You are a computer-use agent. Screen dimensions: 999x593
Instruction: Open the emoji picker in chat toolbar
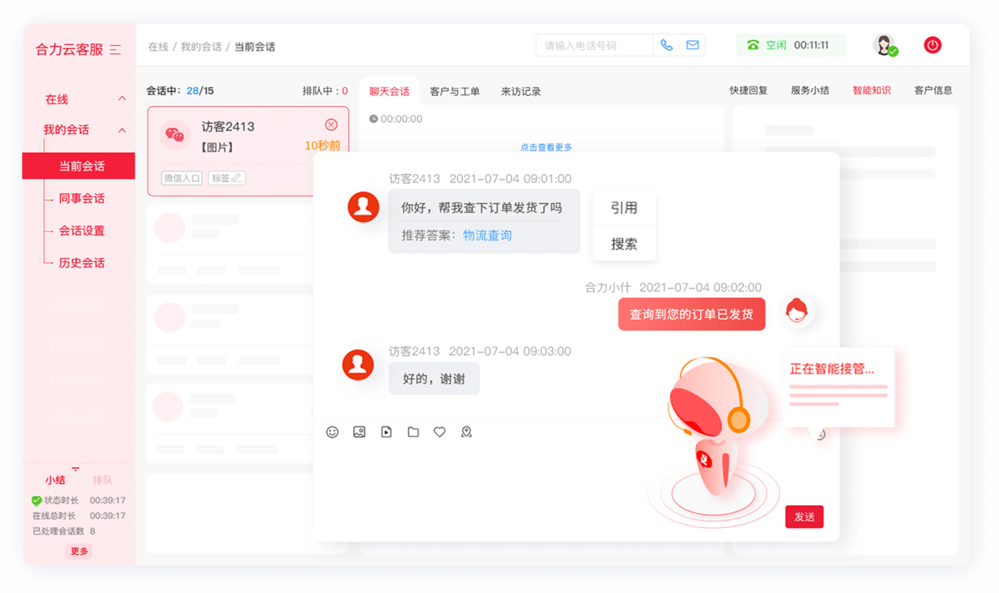[332, 432]
